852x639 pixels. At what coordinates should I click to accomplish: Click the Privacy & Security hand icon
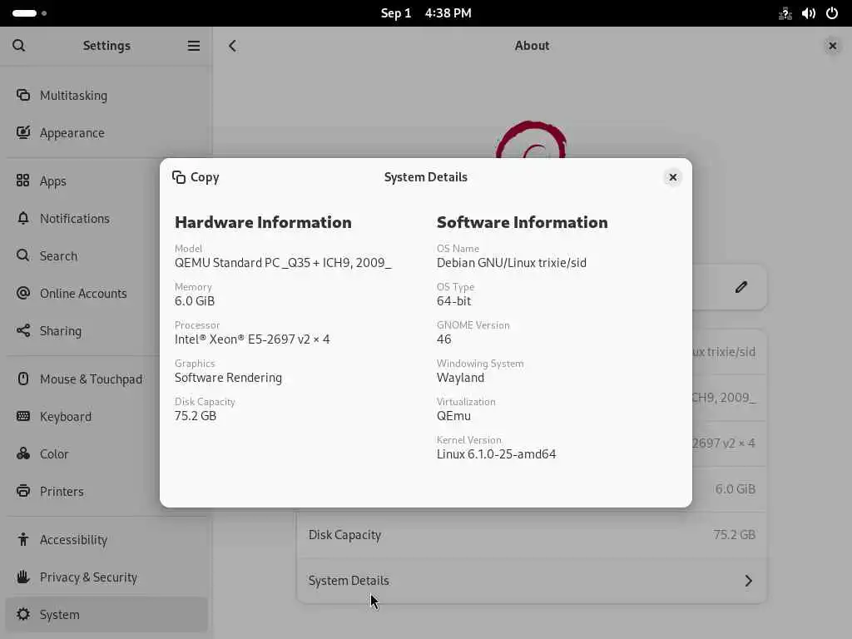22,577
